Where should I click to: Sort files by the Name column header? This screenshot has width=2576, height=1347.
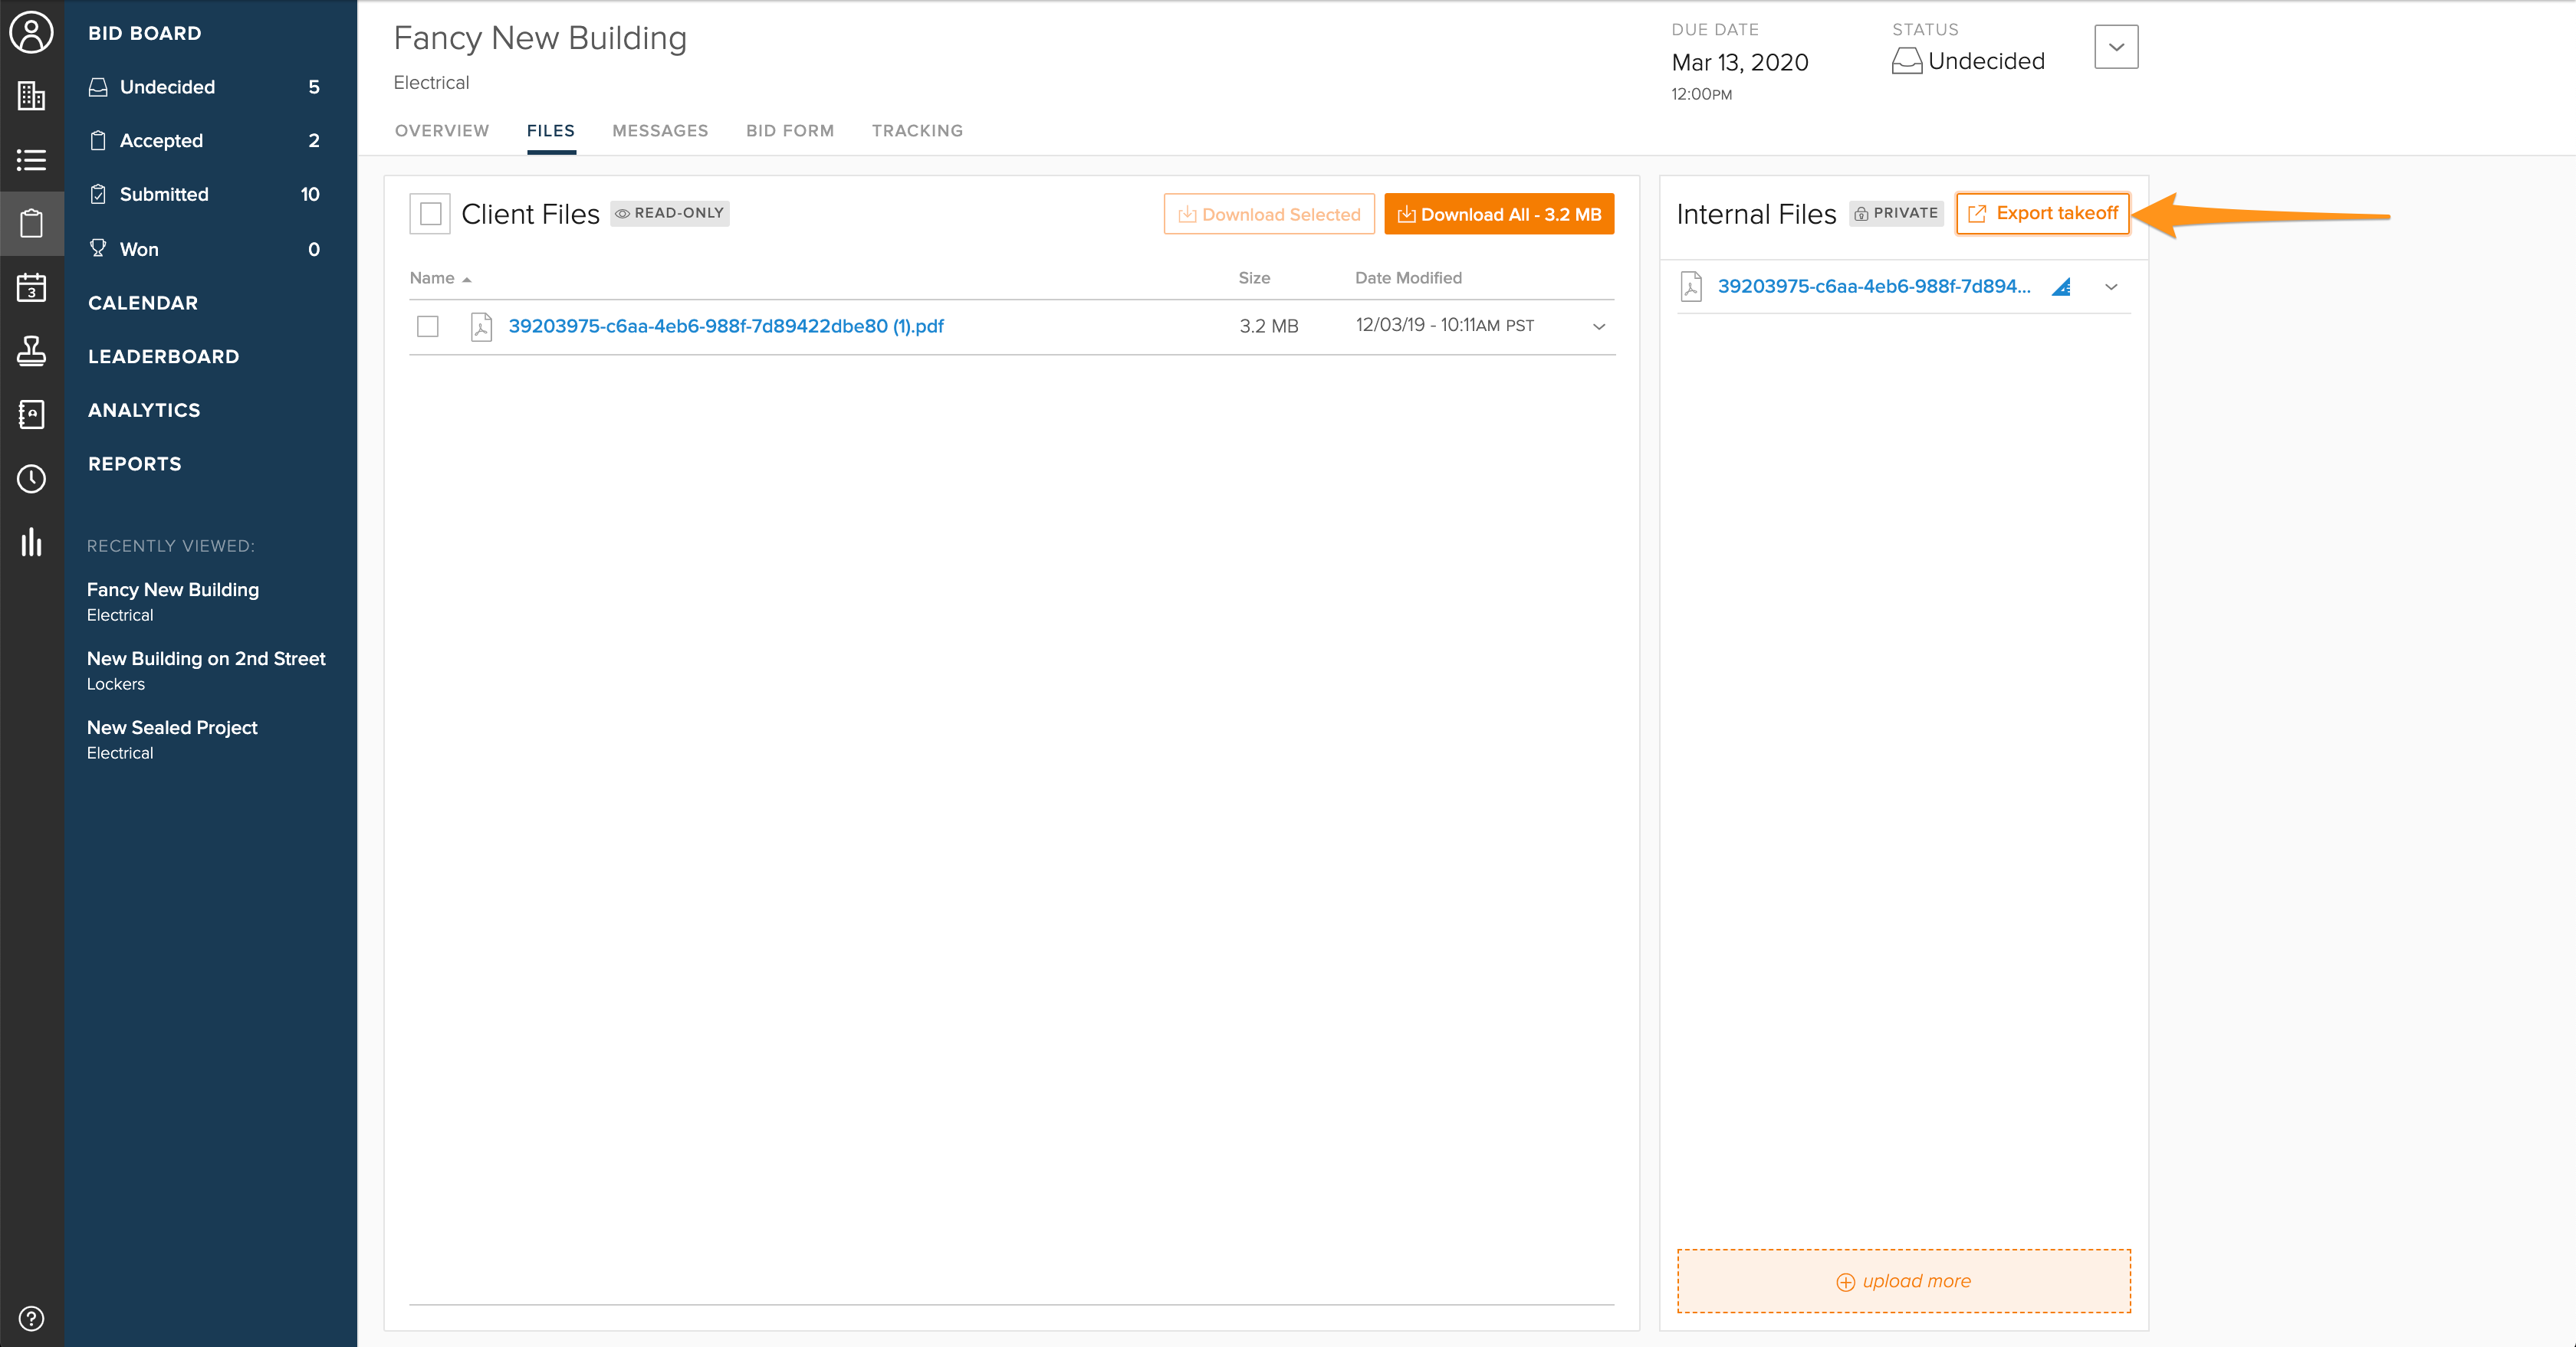click(x=432, y=278)
